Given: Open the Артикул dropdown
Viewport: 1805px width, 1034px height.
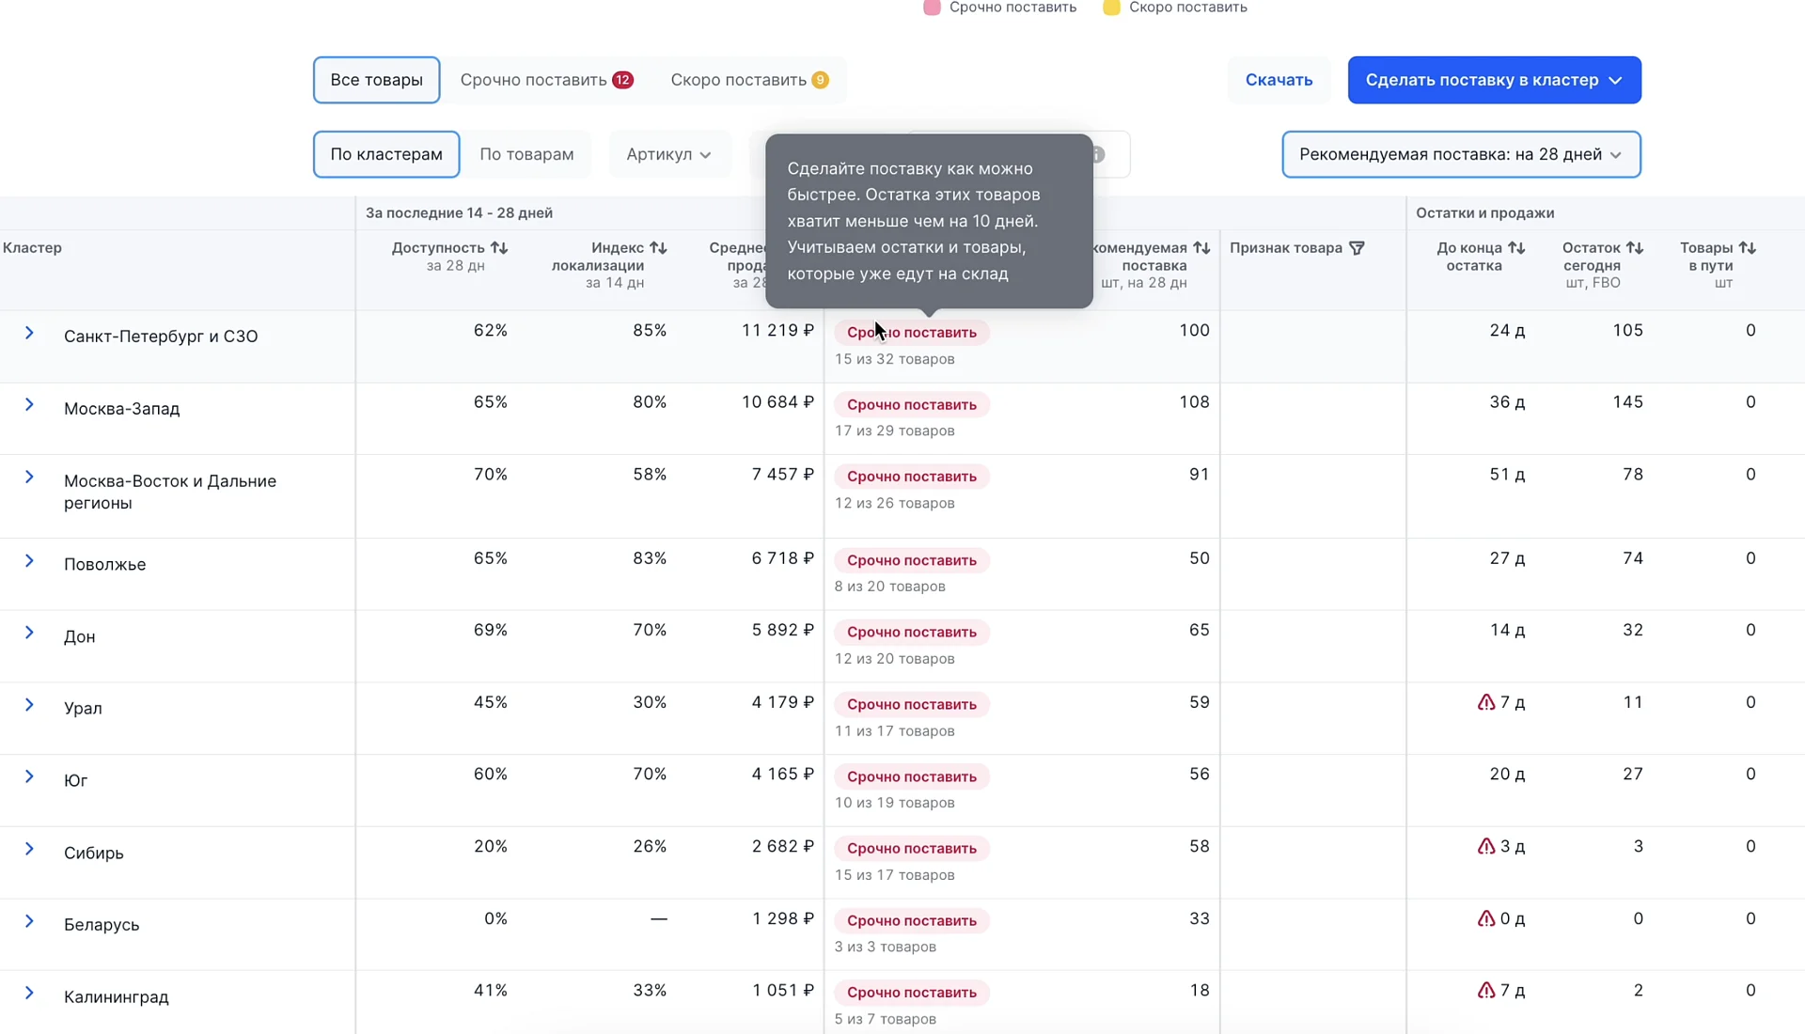Looking at the screenshot, I should pos(668,154).
